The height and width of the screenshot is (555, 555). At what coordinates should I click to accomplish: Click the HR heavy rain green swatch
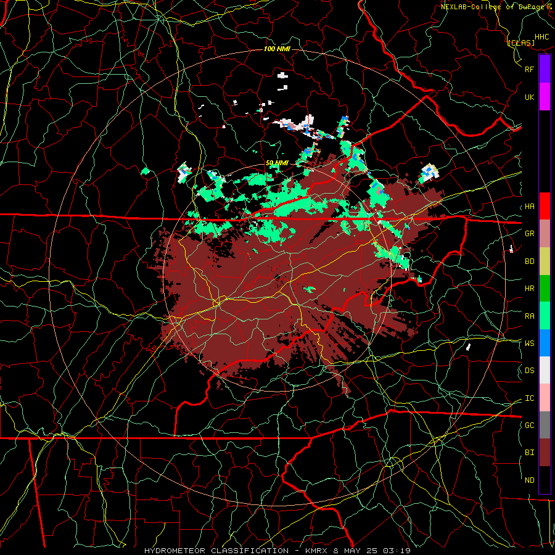click(545, 289)
